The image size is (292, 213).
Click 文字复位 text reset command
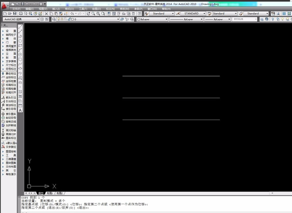(x=9, y=147)
